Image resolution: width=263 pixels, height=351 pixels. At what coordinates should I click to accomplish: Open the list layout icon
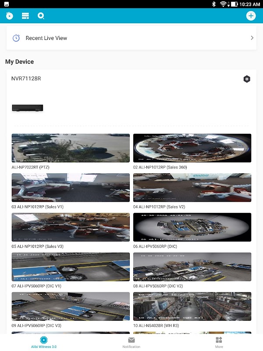pos(25,16)
